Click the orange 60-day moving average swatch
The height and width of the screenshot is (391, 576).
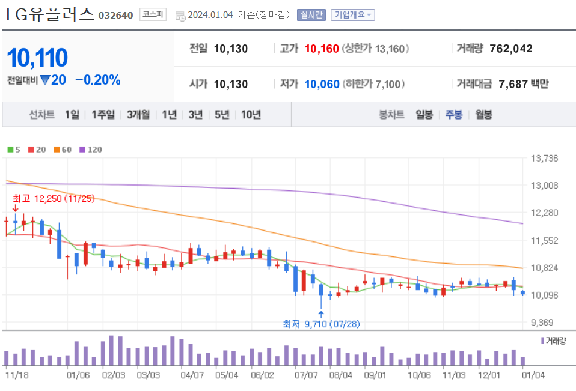pos(57,150)
